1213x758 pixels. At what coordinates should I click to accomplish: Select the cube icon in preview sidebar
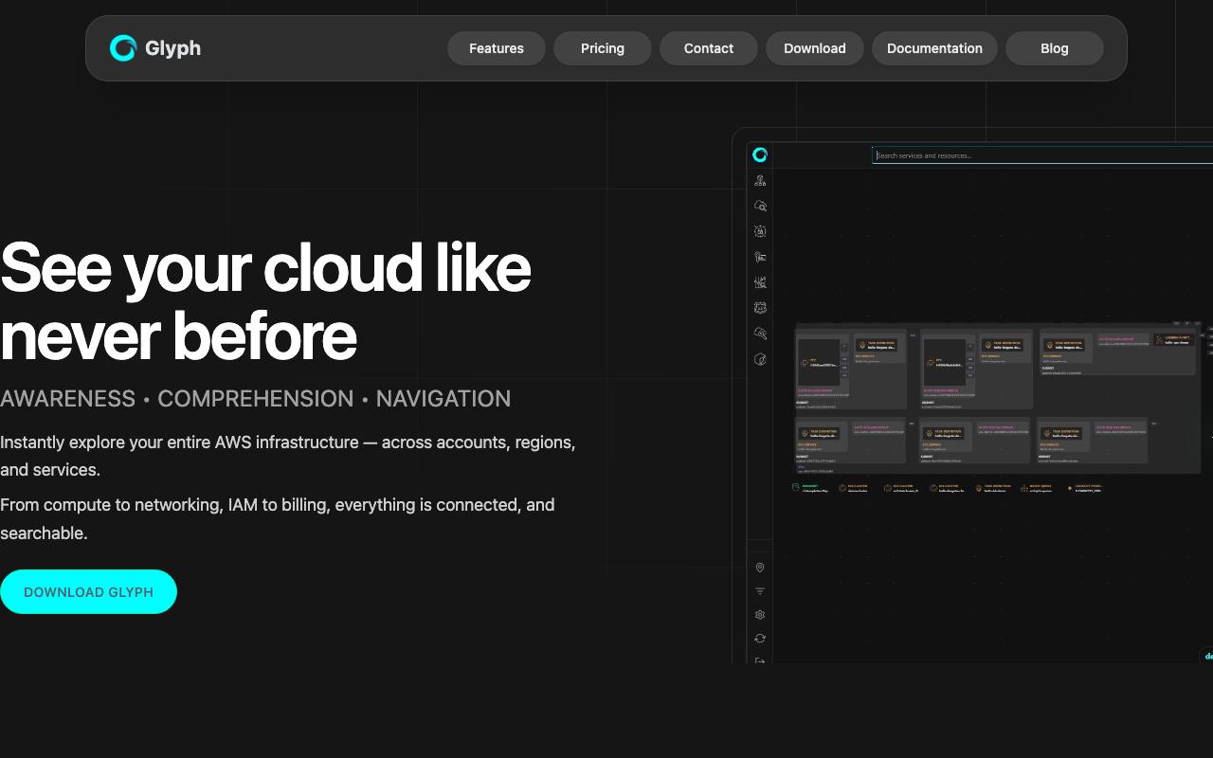tap(760, 359)
